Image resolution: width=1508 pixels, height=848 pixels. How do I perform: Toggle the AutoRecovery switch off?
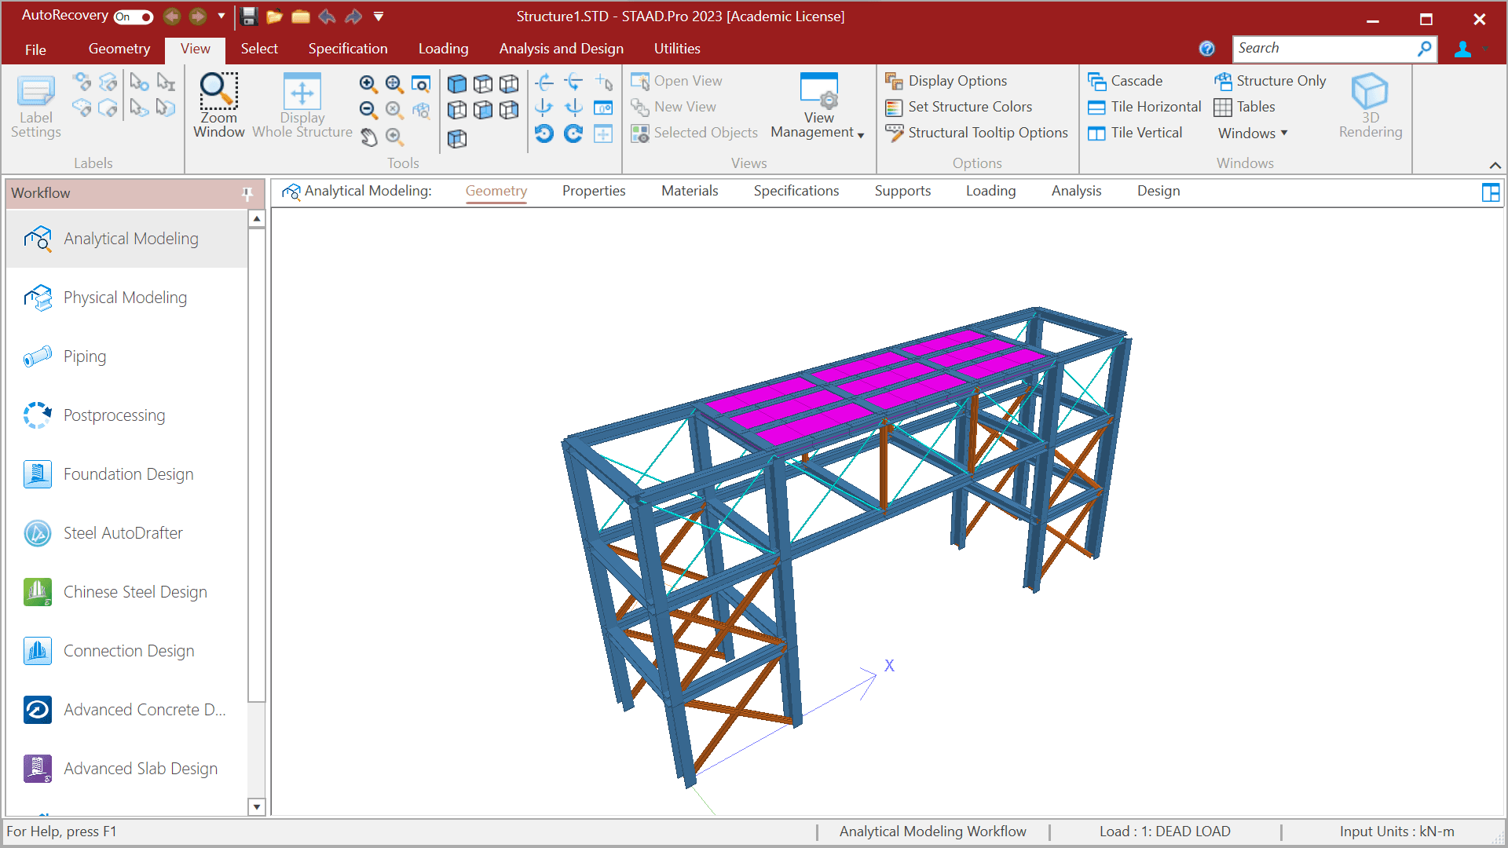(x=134, y=16)
